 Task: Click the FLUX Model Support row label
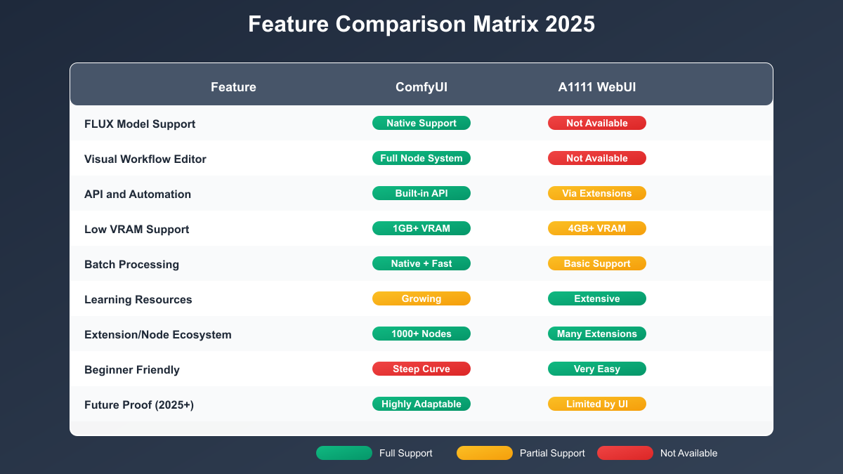[140, 124]
